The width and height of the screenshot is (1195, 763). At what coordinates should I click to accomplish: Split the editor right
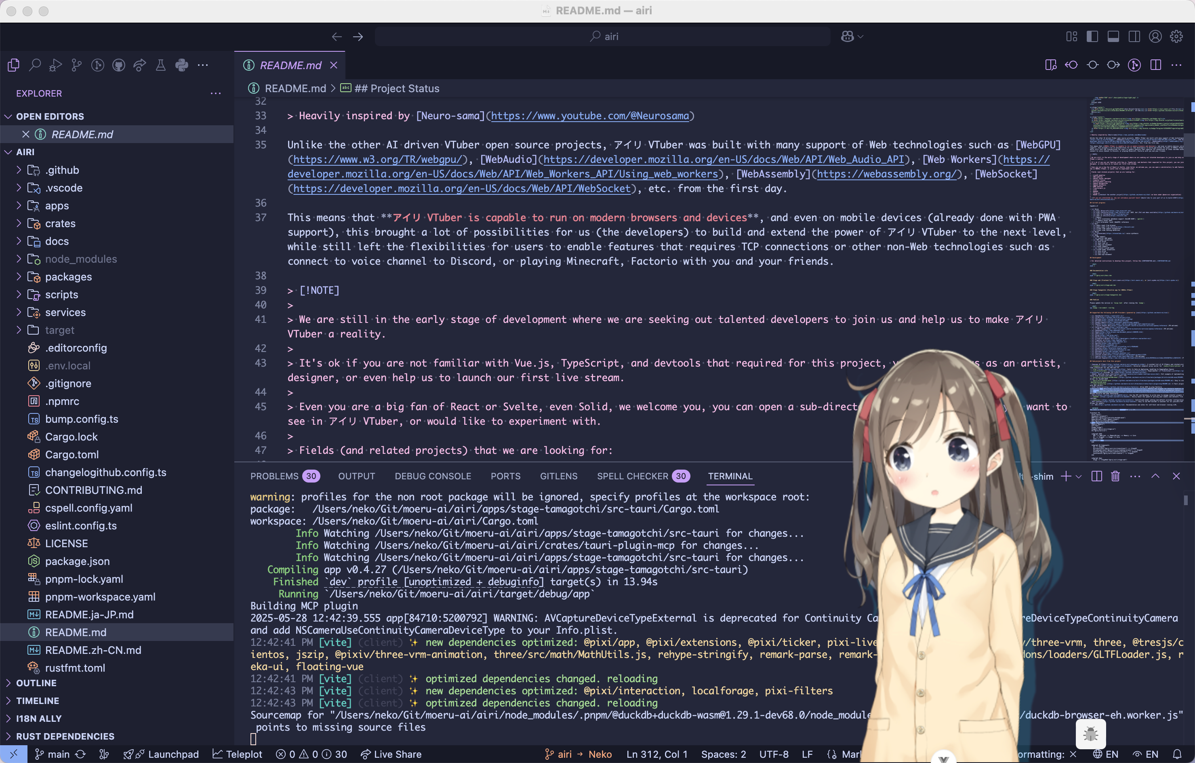[x=1156, y=65]
